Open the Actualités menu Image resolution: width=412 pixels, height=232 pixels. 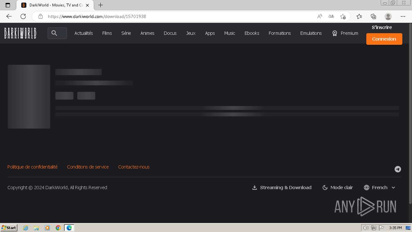84,33
